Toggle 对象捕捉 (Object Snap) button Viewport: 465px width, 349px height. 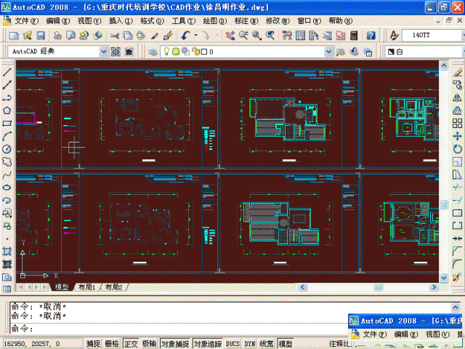pyautogui.click(x=175, y=344)
